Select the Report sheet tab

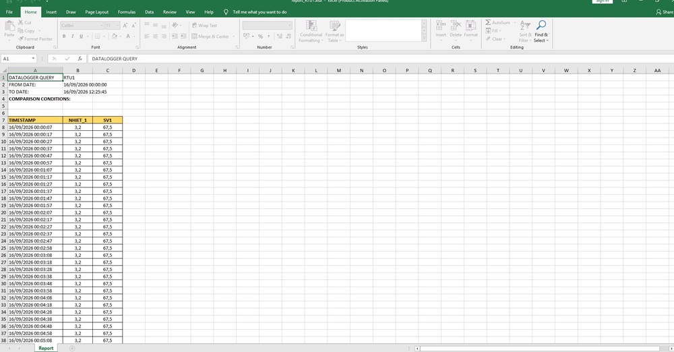tap(46, 348)
